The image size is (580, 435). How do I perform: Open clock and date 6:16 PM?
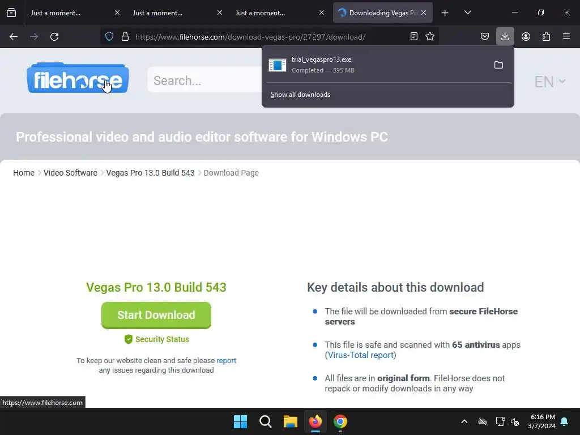coord(541,421)
